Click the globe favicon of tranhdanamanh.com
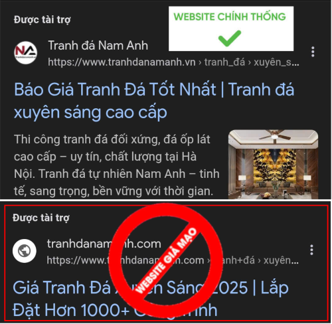This screenshot has width=332, height=324. [x=25, y=251]
